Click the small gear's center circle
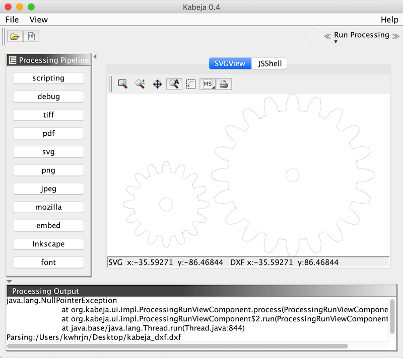This screenshot has height=358, width=403. click(x=166, y=204)
